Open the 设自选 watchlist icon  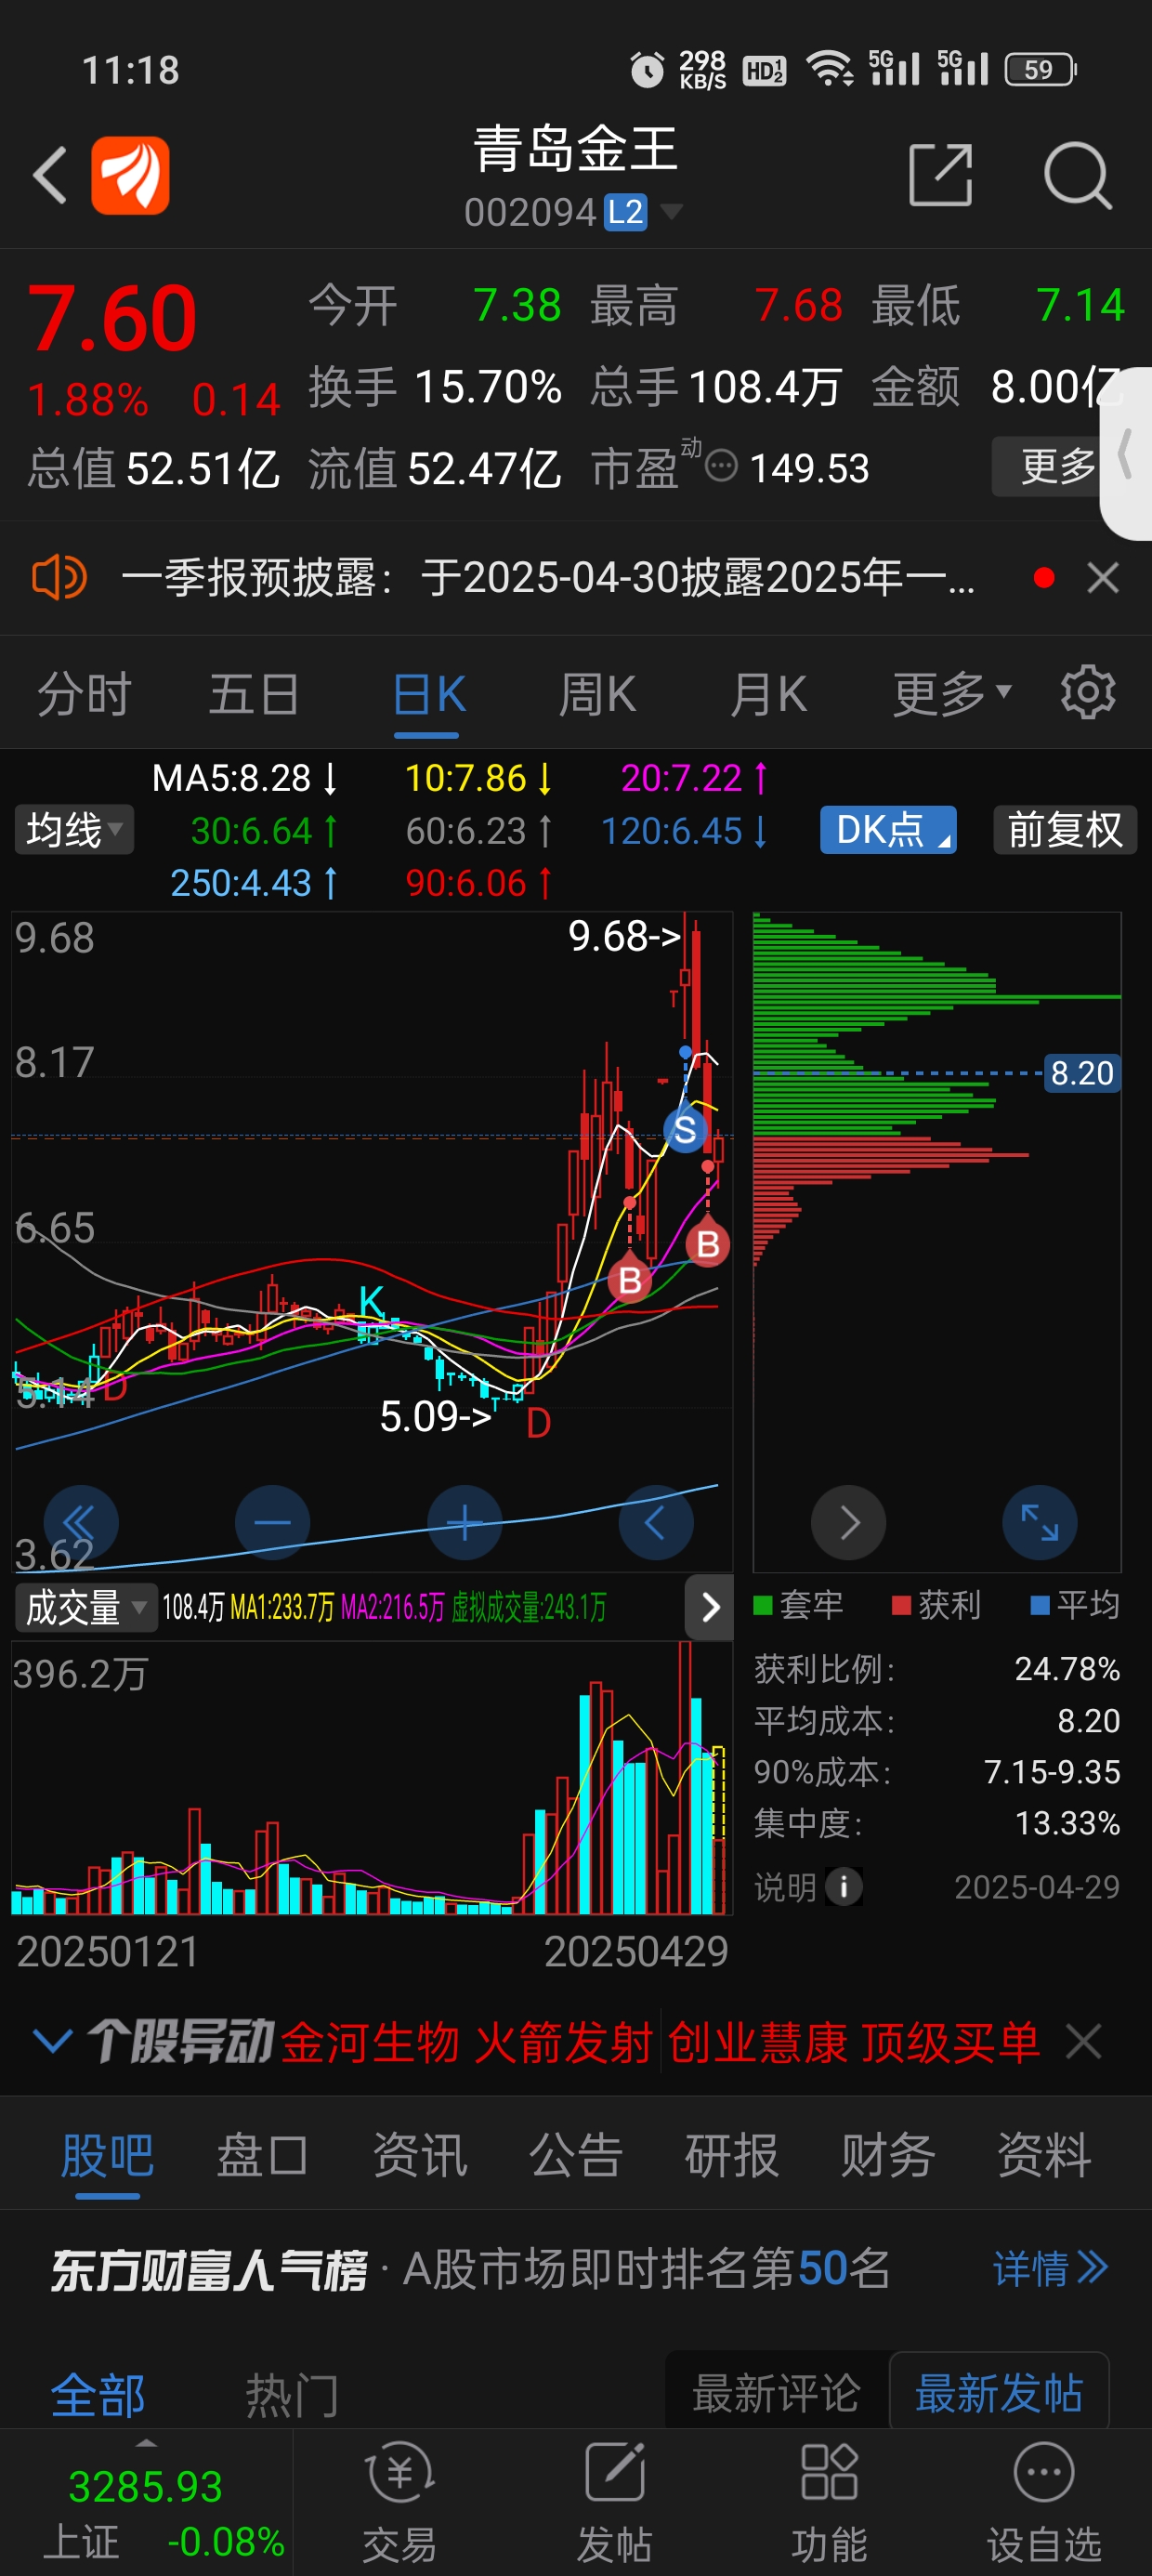[1044, 2503]
